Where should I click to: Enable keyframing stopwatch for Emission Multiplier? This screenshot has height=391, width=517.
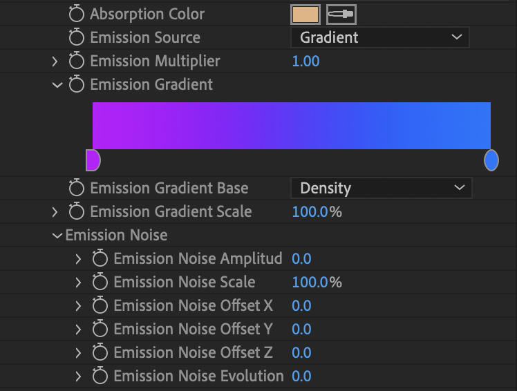click(77, 61)
